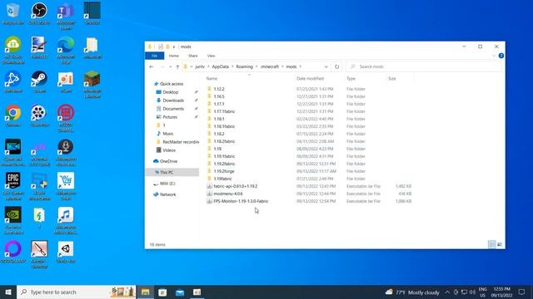Open the notification center icon
This screenshot has height=299, width=533.
(x=522, y=292)
